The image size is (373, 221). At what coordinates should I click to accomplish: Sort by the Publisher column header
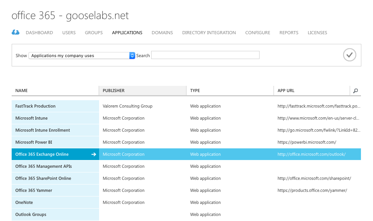pyautogui.click(x=143, y=90)
